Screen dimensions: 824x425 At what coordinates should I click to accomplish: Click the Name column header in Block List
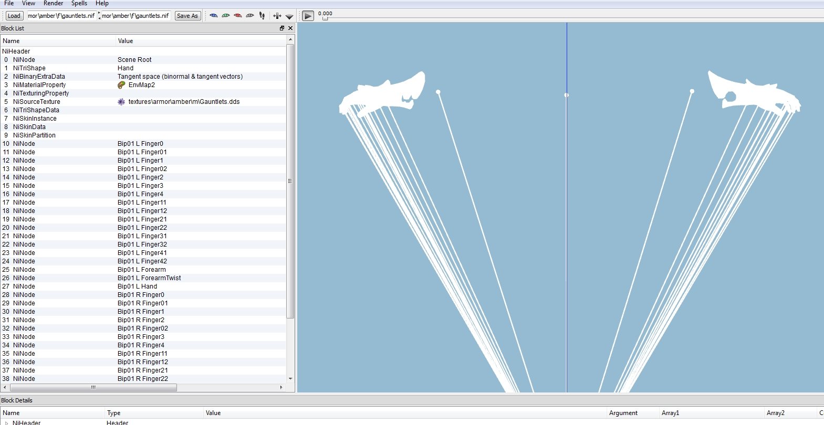point(58,41)
